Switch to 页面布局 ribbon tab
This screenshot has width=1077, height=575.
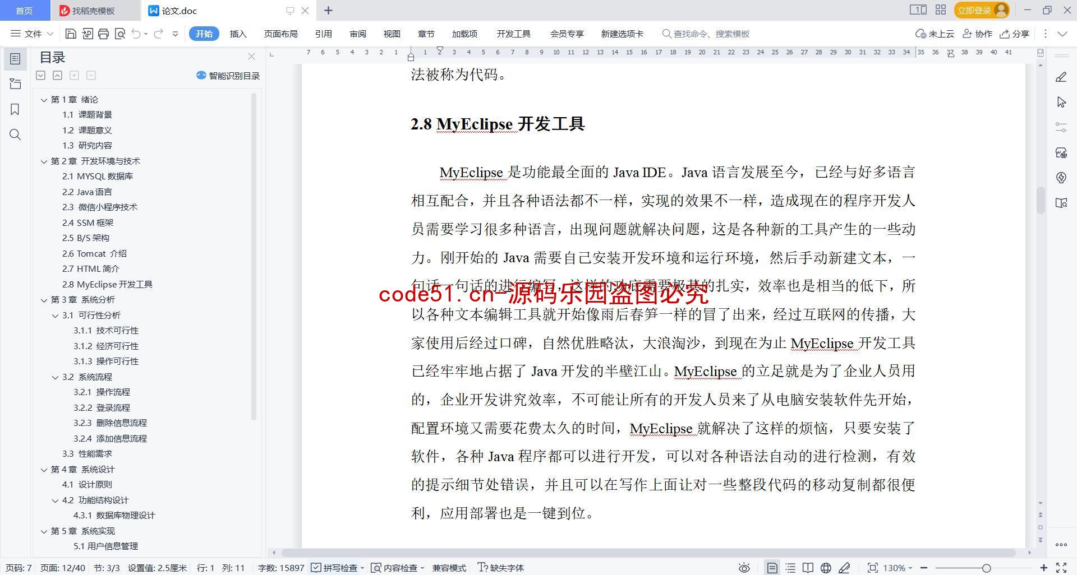pos(280,34)
